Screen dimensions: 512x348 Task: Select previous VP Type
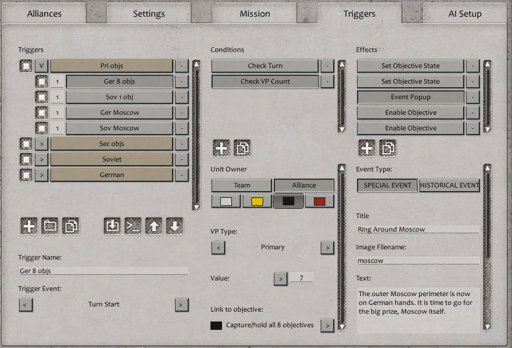coord(218,248)
